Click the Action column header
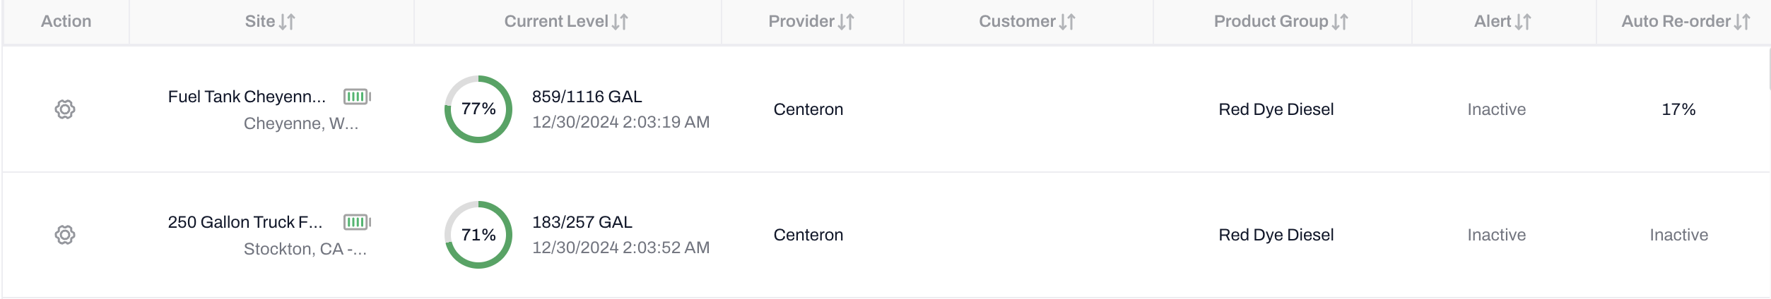The width and height of the screenshot is (1771, 299). [x=66, y=22]
